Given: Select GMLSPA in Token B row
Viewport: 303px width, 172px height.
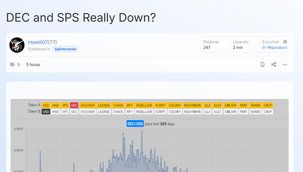Looking at the screenshot, I should pyautogui.click(x=230, y=112).
